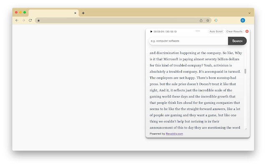Screen dimensions: 267x166
Task: Play the audio in the transcript panel
Action: coord(151,32)
